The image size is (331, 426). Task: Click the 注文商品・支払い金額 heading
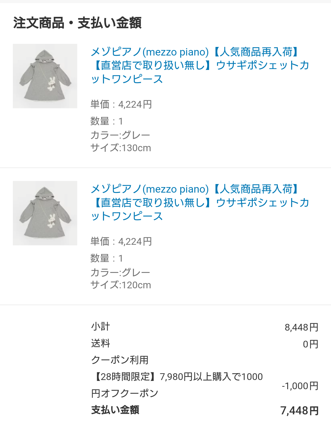[77, 23]
